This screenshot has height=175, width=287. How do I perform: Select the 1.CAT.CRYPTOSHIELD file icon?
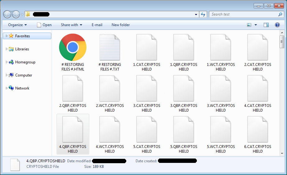pyautogui.click(x=147, y=47)
